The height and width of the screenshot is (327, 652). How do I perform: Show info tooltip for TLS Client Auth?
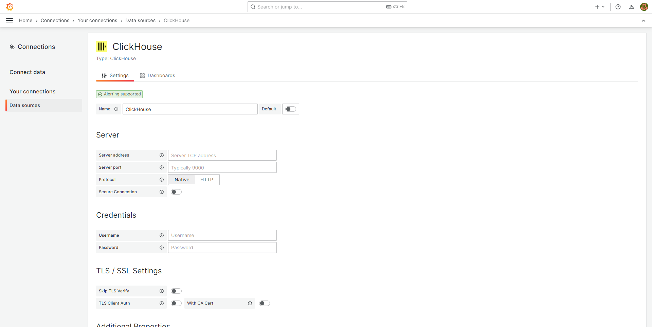(x=162, y=303)
